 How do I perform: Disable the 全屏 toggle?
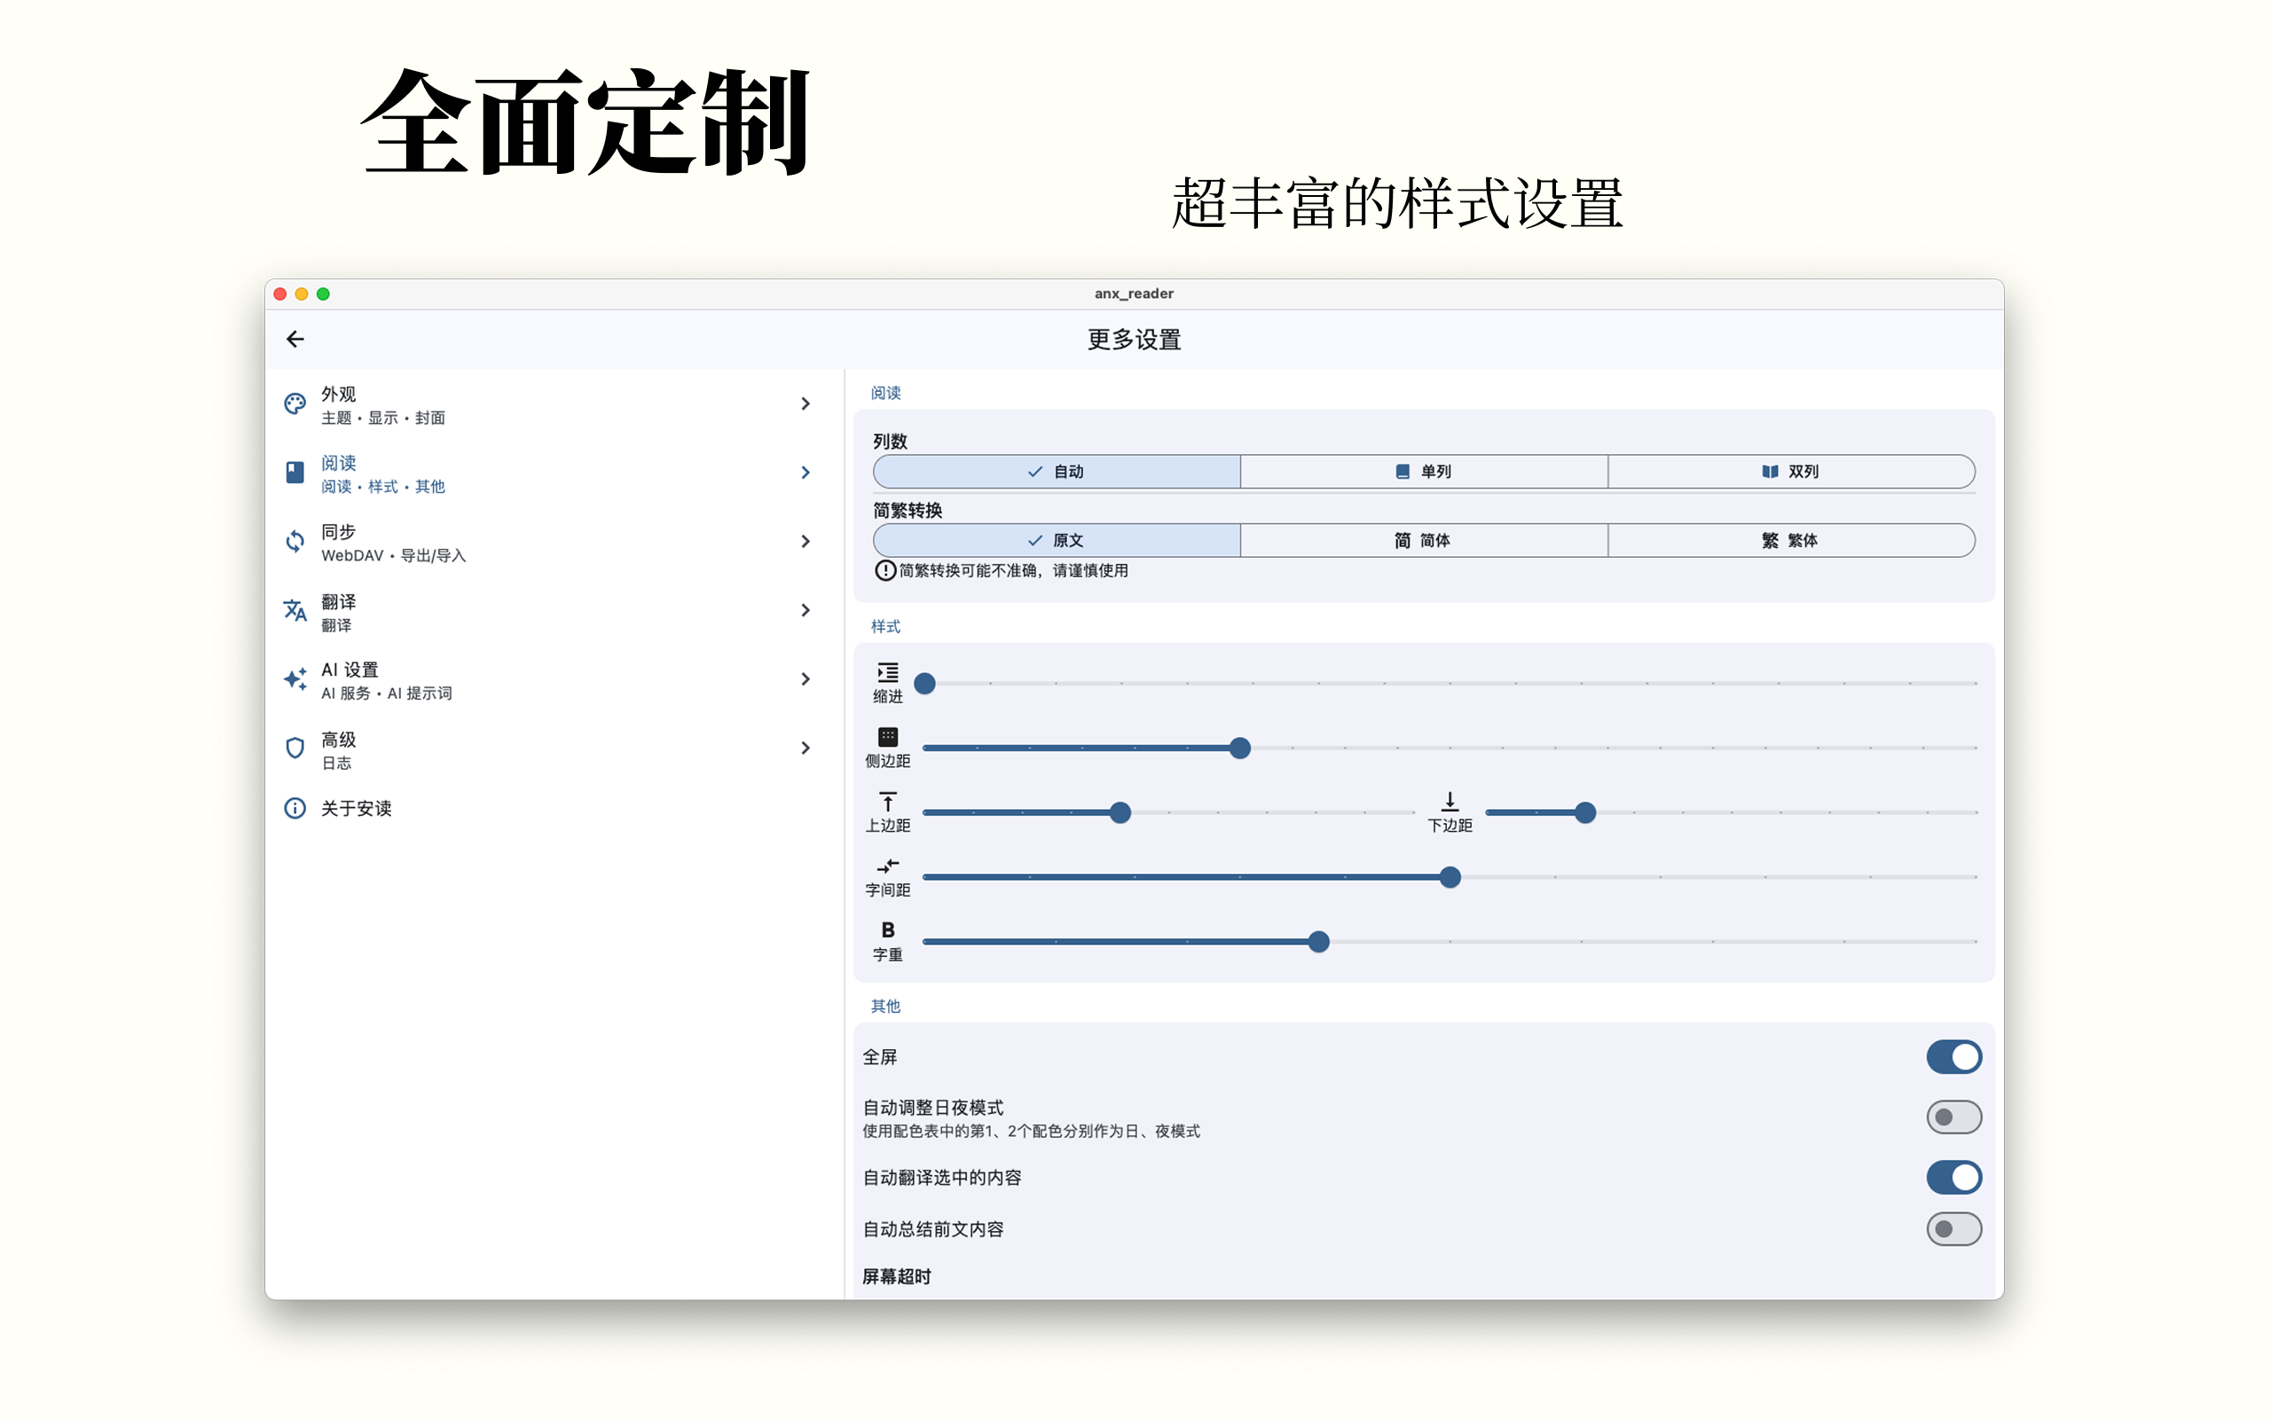[x=1953, y=1057]
